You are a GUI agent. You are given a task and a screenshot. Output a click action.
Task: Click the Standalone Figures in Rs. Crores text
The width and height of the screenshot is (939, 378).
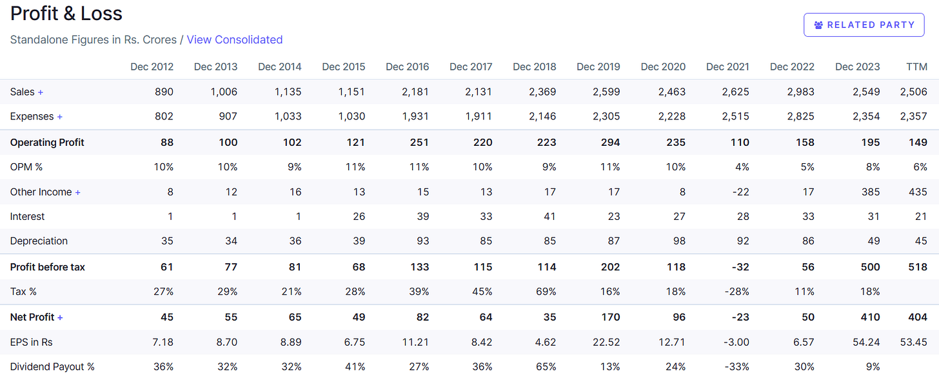[x=94, y=40]
